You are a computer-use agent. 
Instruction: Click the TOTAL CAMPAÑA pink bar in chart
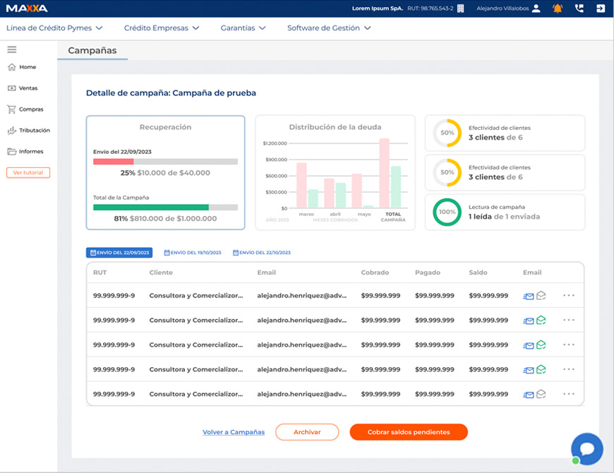[x=384, y=173]
